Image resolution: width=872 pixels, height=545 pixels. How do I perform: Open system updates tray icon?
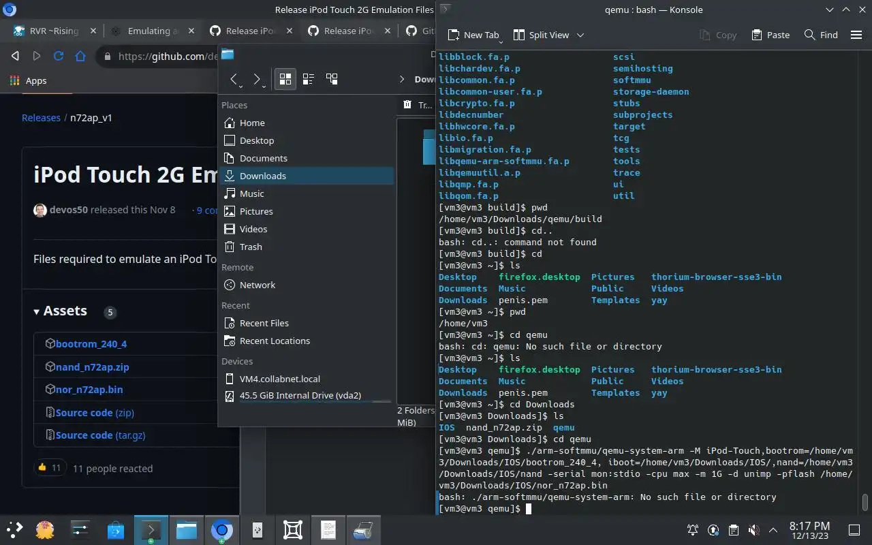[x=713, y=530]
